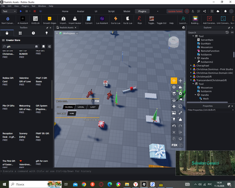
Task: Click the F3X delete X button
Action: [174, 132]
